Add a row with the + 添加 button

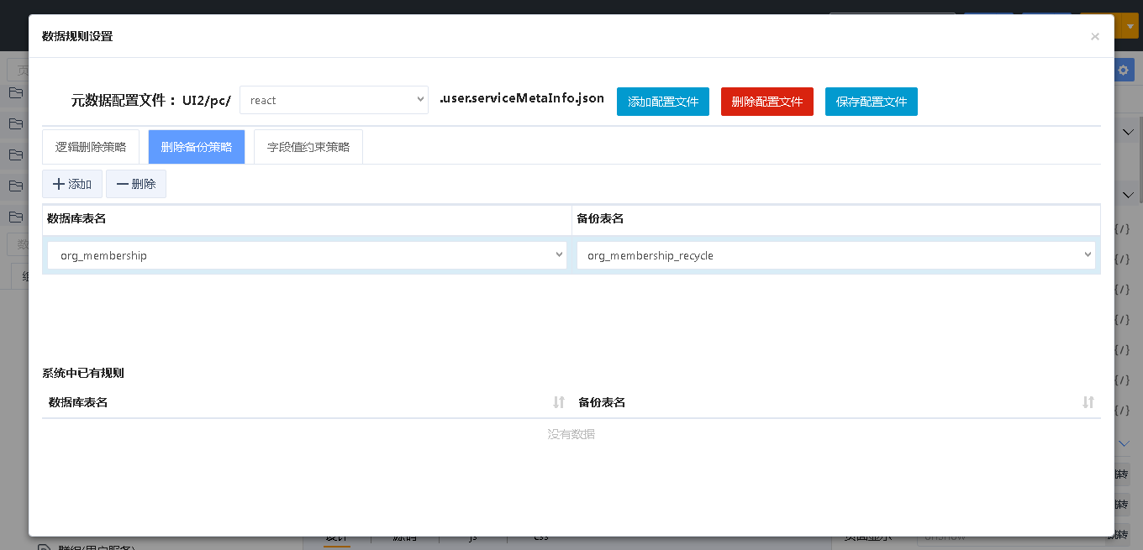(x=72, y=184)
